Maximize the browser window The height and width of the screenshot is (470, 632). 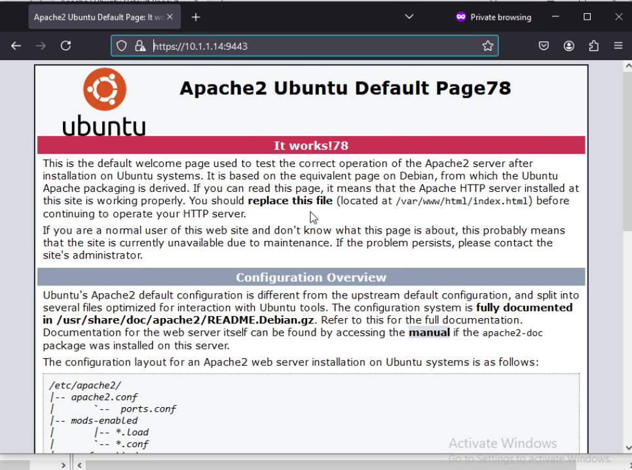(587, 17)
